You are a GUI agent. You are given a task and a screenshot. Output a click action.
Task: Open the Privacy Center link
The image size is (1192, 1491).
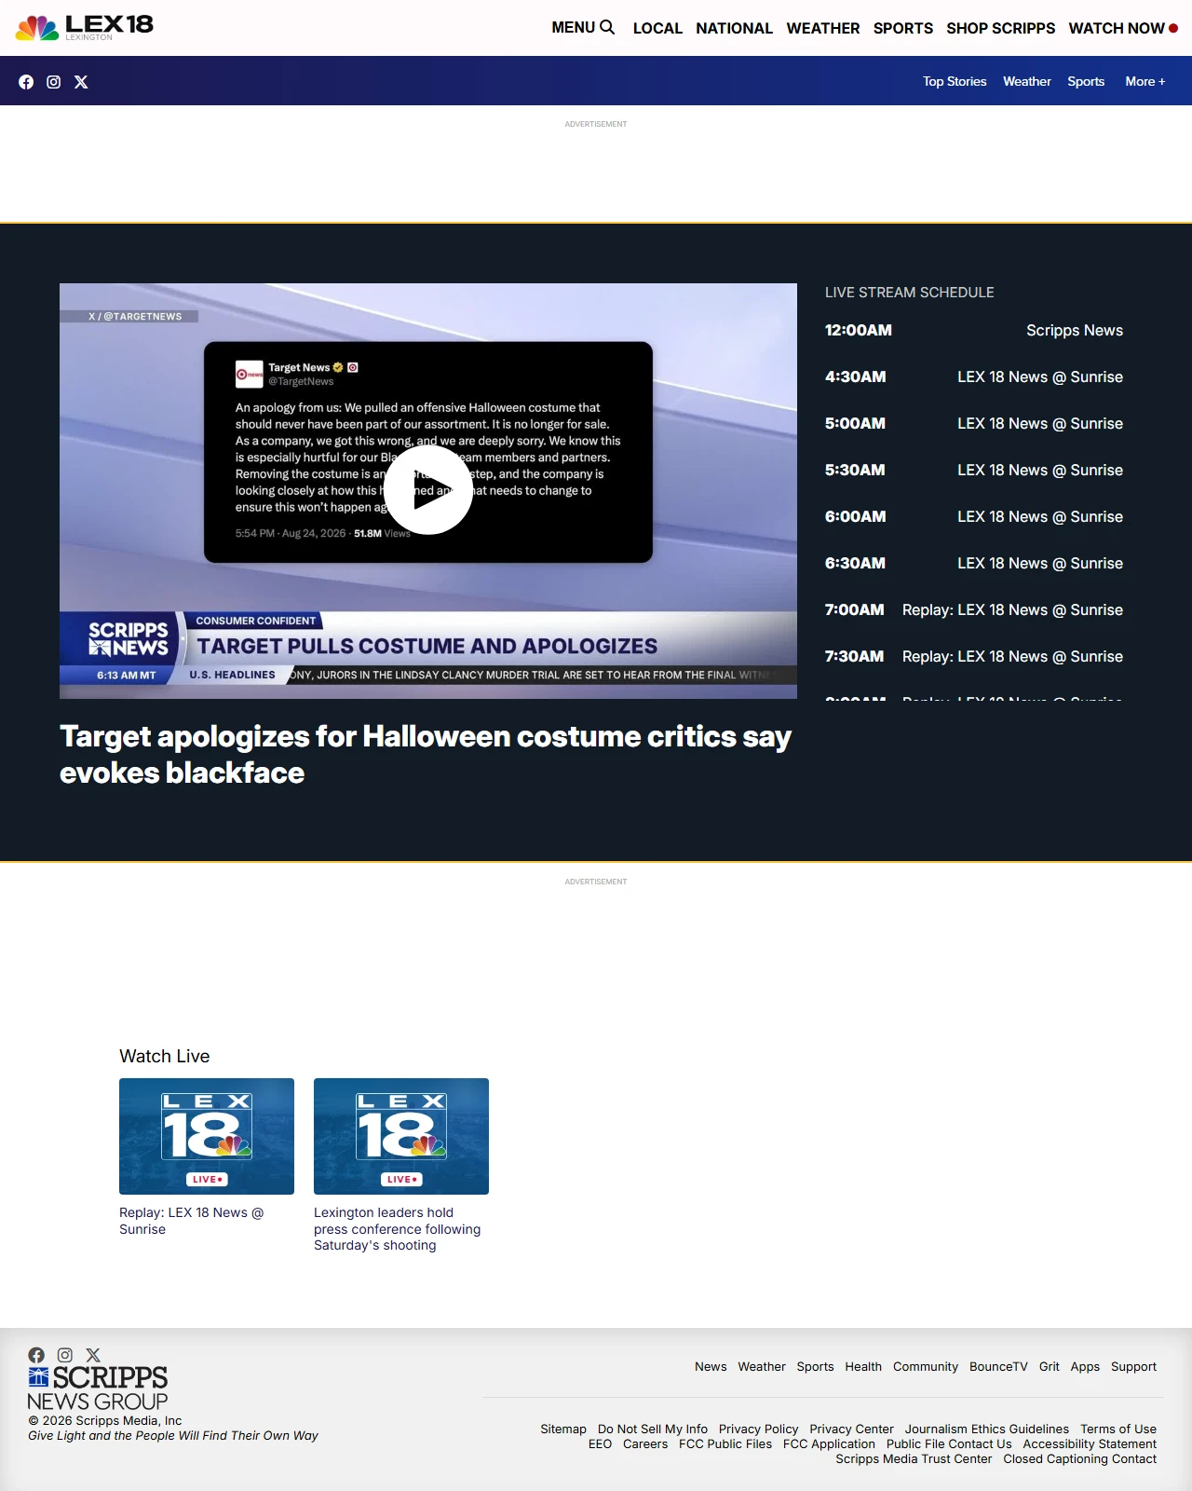pyautogui.click(x=851, y=1429)
